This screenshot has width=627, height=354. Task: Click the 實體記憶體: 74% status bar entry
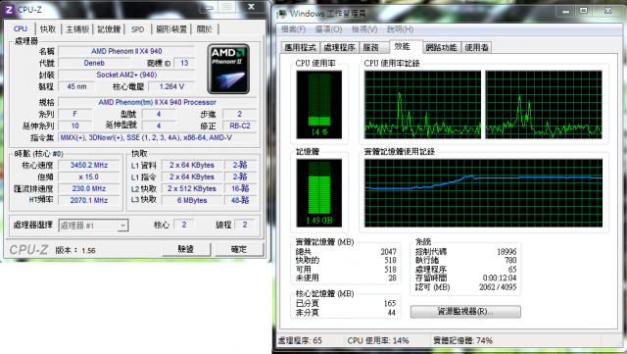coord(462,340)
